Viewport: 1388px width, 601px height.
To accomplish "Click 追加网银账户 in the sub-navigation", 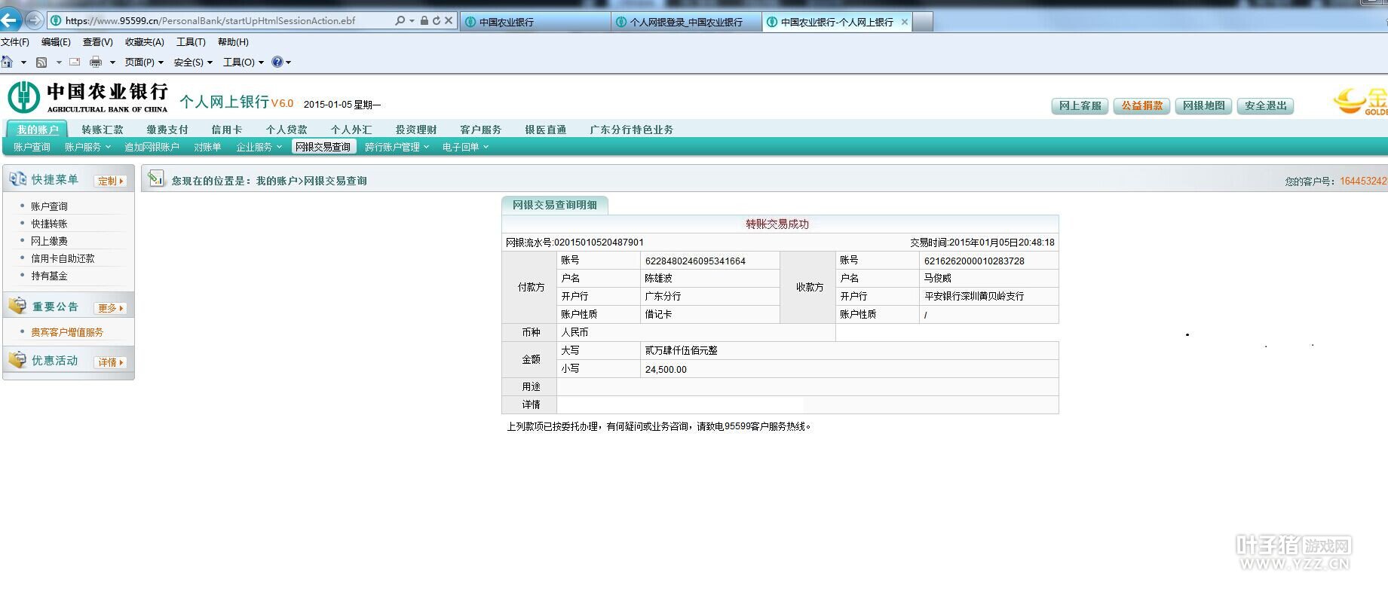I will 152,147.
